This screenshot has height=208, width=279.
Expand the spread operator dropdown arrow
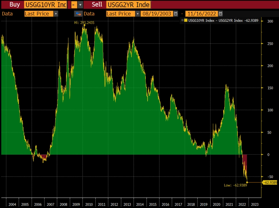click(80, 5)
